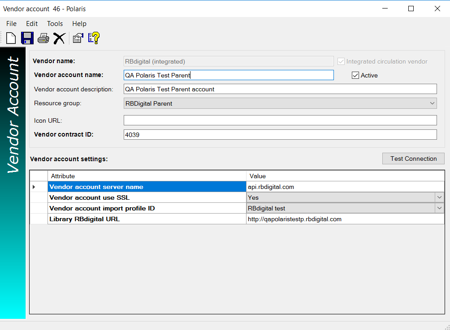Viewport: 450px width, 330px height.
Task: Click the Library RBdigital URL value cell
Action: click(x=345, y=219)
